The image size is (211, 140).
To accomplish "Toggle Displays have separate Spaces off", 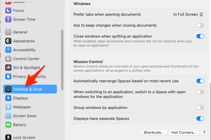I will (x=200, y=119).
